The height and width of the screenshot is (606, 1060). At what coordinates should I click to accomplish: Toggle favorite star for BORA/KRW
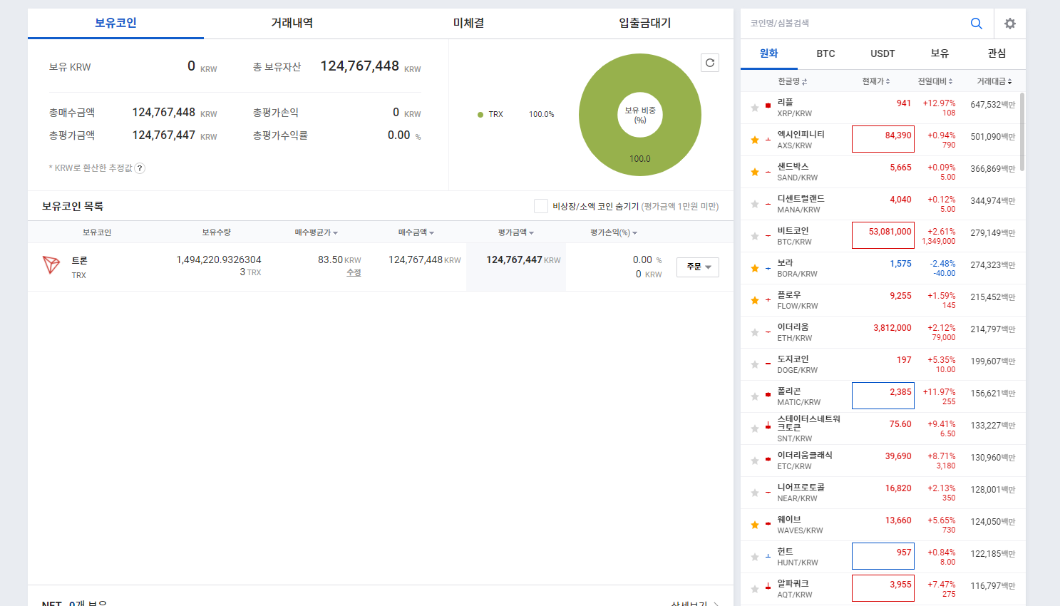(x=755, y=268)
